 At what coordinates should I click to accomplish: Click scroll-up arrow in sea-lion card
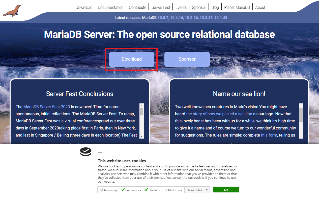[x=301, y=105]
